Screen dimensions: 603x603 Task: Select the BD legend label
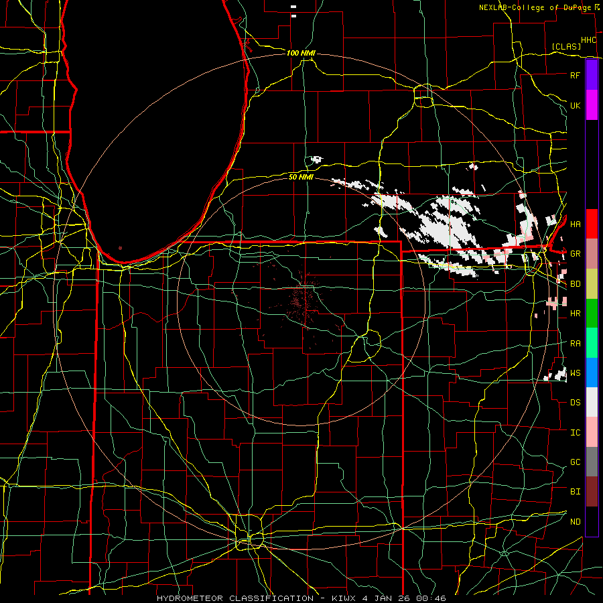[x=575, y=284]
